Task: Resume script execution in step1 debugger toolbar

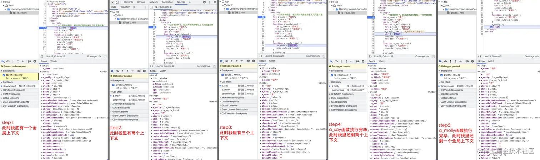Action: click(3, 62)
